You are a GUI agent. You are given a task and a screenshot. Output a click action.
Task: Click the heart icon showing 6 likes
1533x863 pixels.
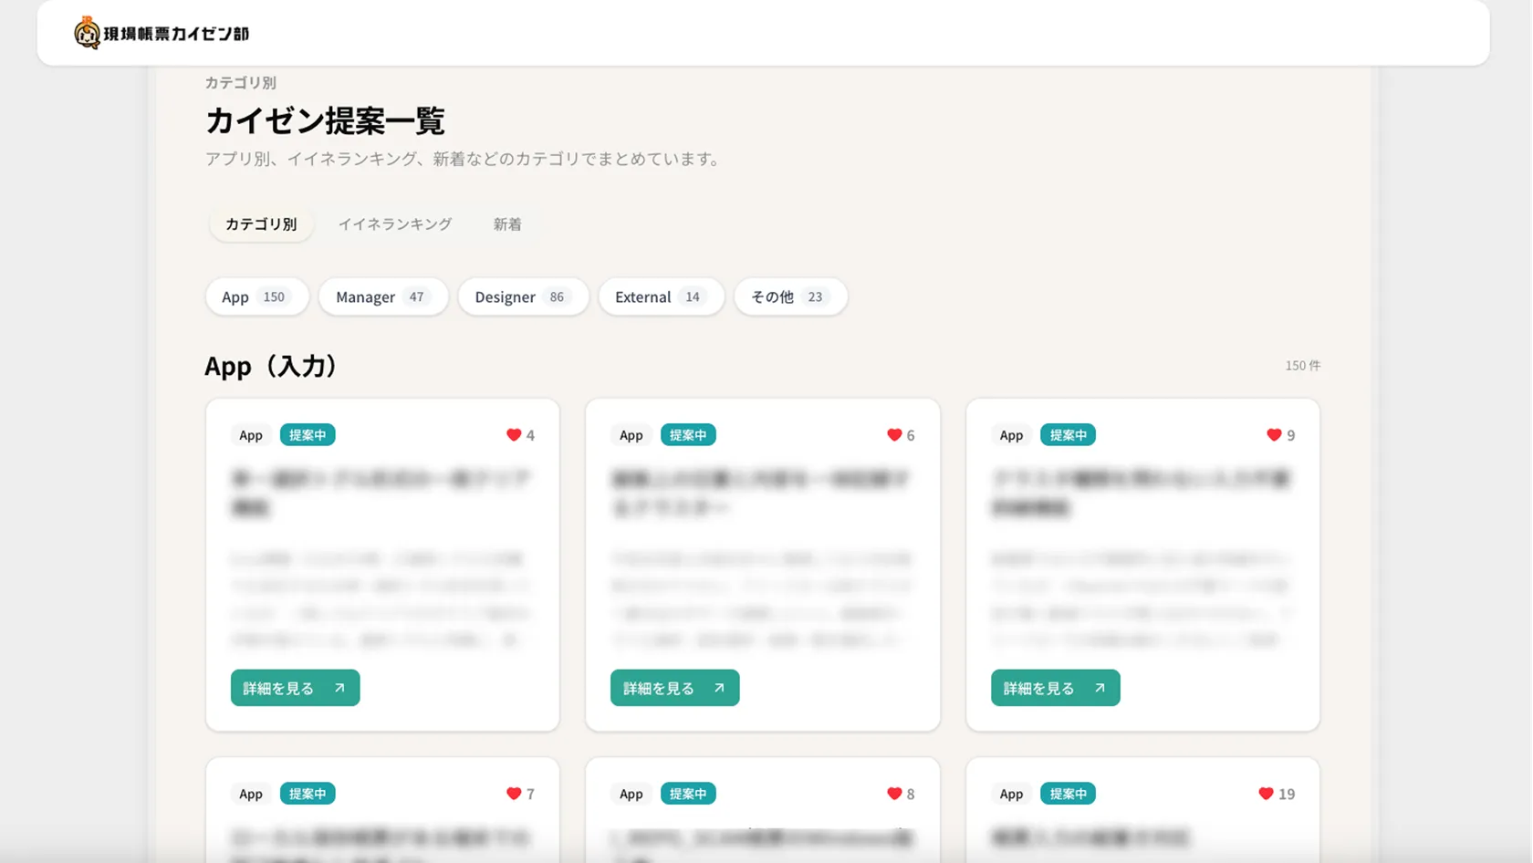pos(894,435)
